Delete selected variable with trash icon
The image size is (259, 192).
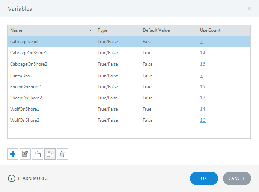(62, 154)
